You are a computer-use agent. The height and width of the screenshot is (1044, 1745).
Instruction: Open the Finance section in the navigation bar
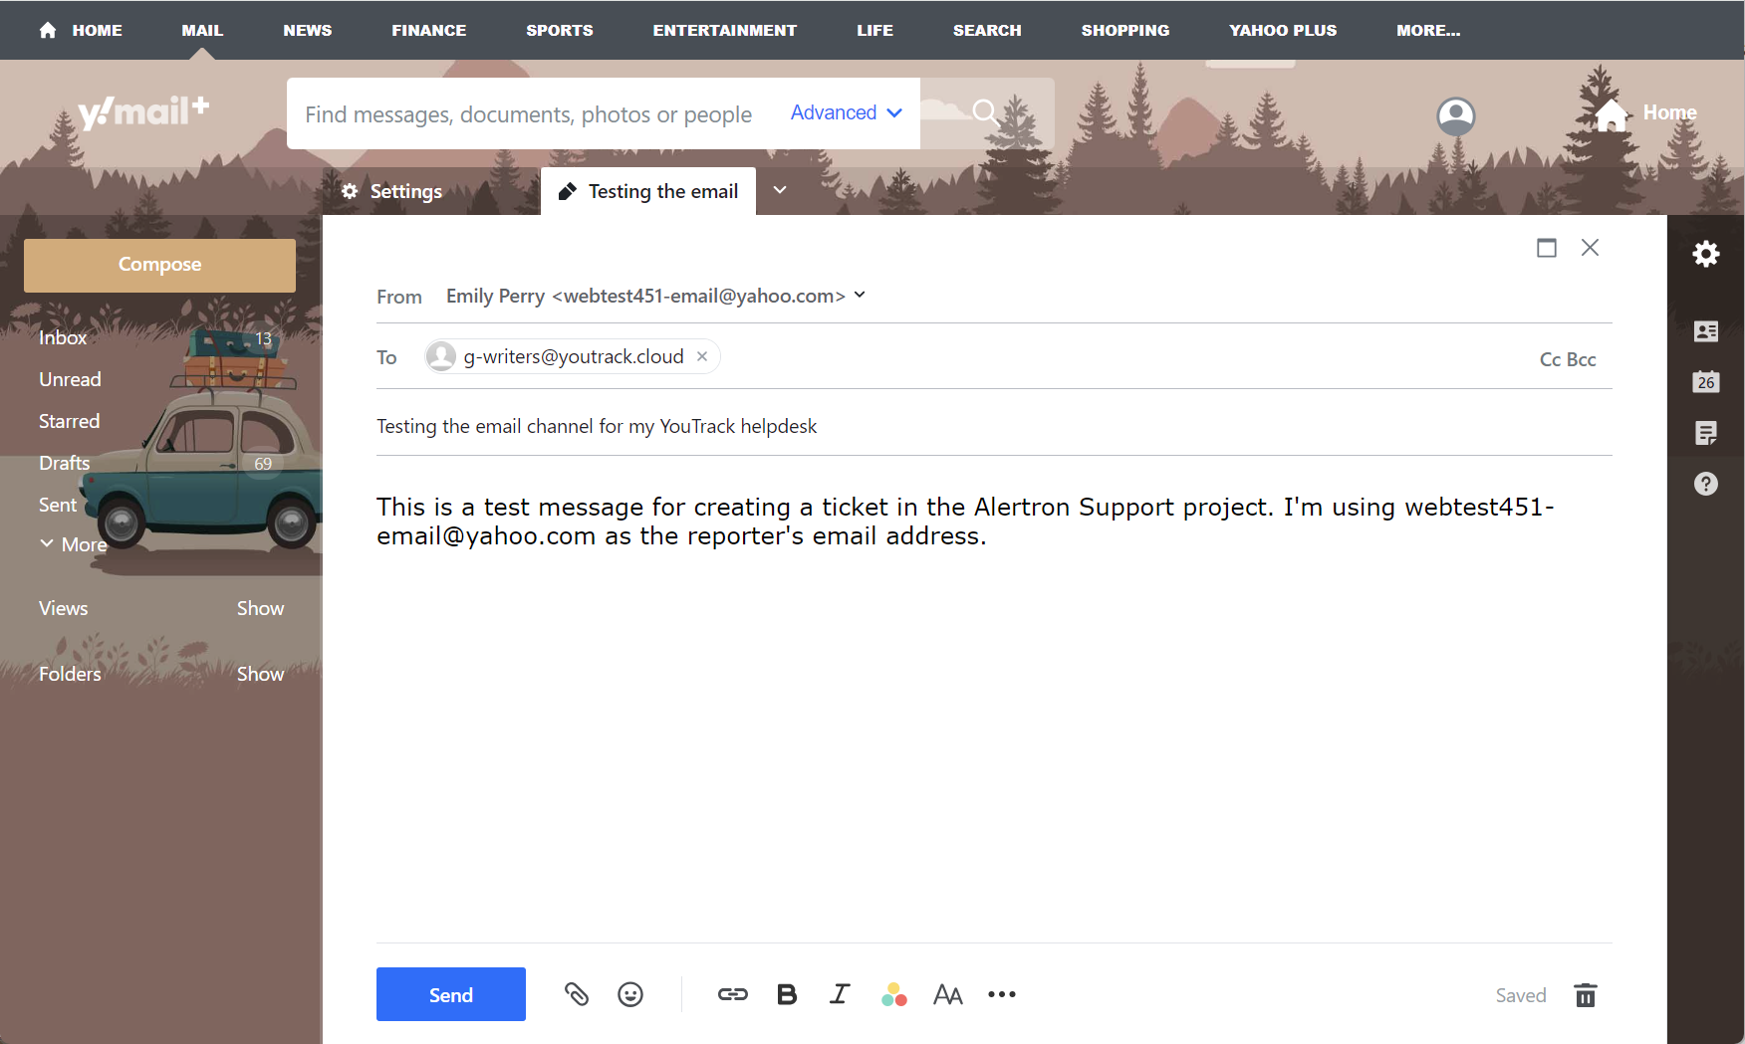(x=428, y=30)
